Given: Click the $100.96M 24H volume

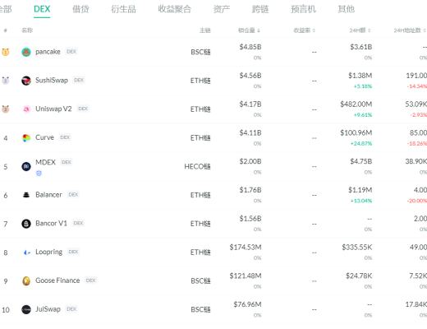Looking at the screenshot, I should click(356, 133).
